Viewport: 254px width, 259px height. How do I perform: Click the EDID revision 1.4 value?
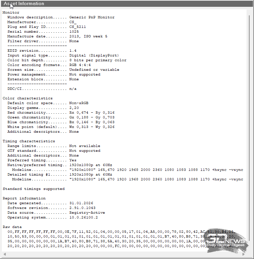tap(73, 51)
